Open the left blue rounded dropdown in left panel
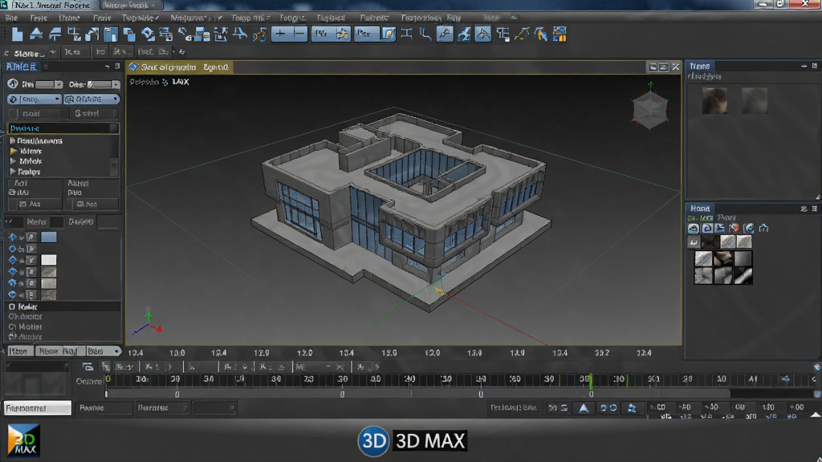The width and height of the screenshot is (822, 462). 35,99
